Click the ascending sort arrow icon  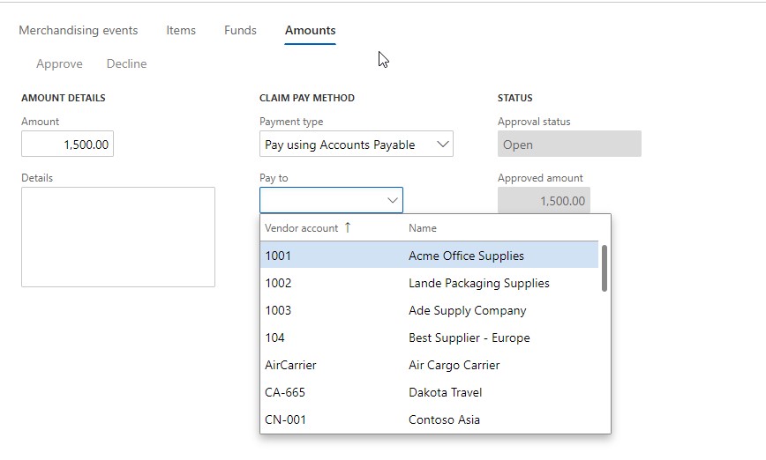tap(348, 227)
